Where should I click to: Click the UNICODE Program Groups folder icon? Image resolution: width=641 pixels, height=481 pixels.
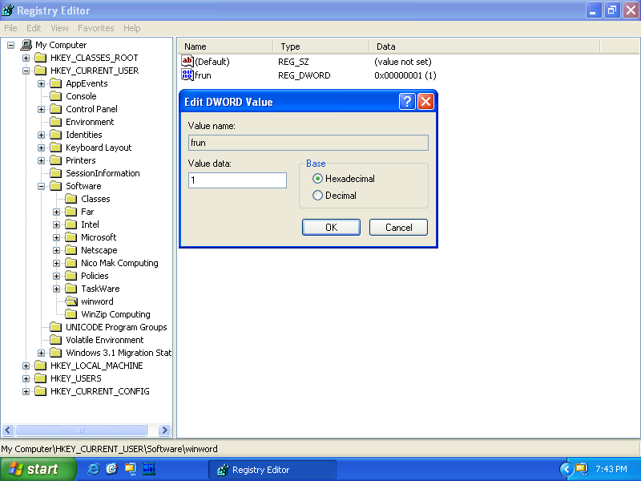(55, 327)
